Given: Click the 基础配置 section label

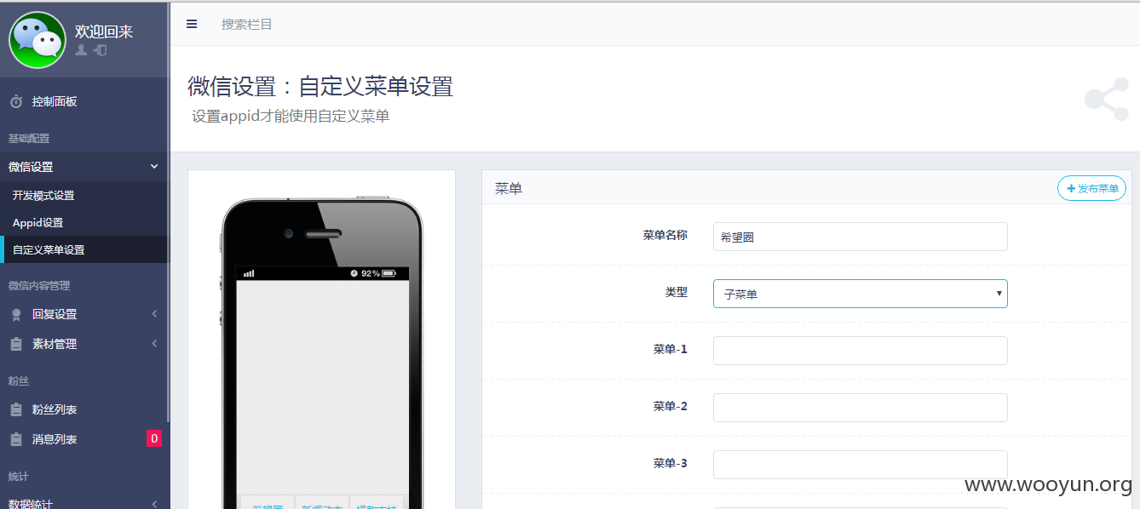Looking at the screenshot, I should click(29, 138).
